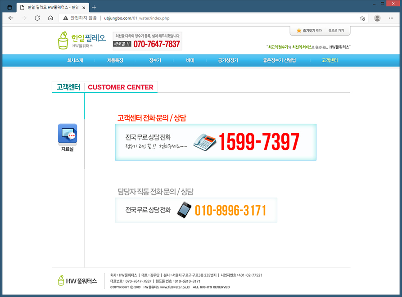Select 정수기 in navigation bar
The width and height of the screenshot is (402, 297).
pyautogui.click(x=155, y=60)
